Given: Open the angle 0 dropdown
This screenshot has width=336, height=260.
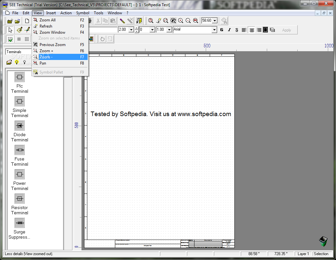Looking at the screenshot, I should point(152,30).
